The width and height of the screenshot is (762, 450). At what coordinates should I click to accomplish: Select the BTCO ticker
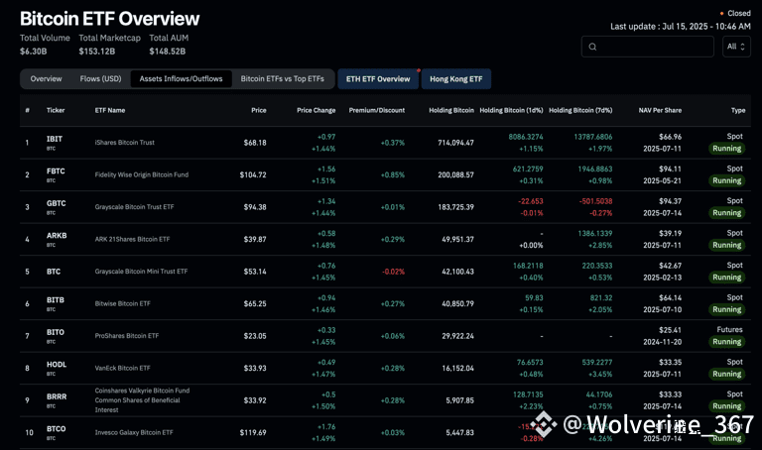pos(57,428)
